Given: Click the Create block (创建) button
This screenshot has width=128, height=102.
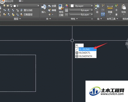Looking at the screenshot, I should pos(52,6).
